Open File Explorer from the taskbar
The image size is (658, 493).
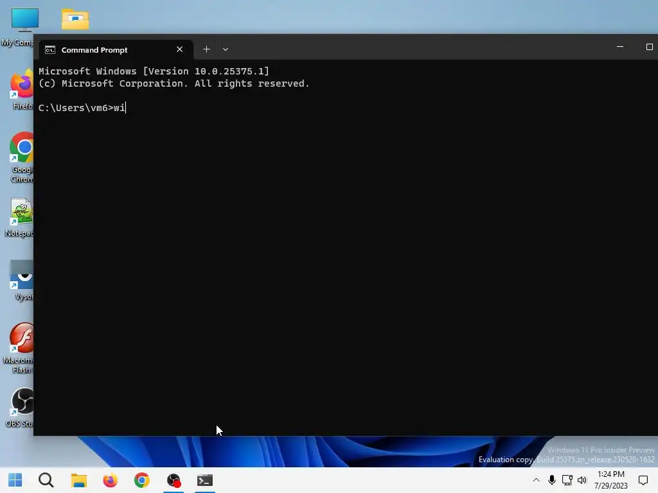(78, 480)
